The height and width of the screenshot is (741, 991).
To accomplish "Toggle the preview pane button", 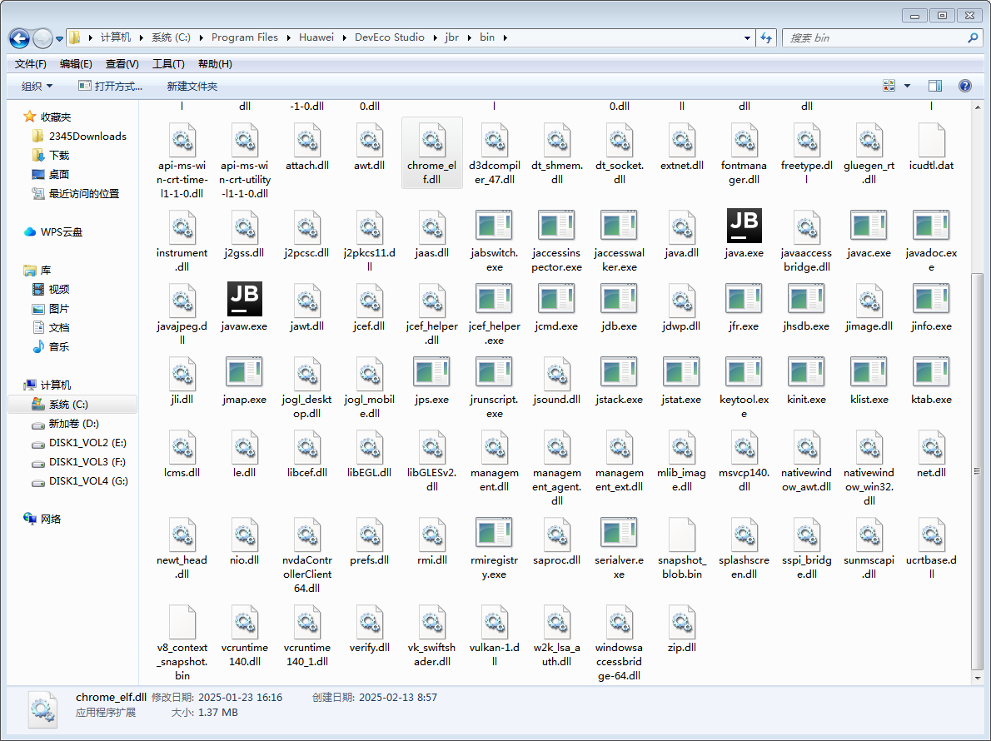I will coord(934,86).
